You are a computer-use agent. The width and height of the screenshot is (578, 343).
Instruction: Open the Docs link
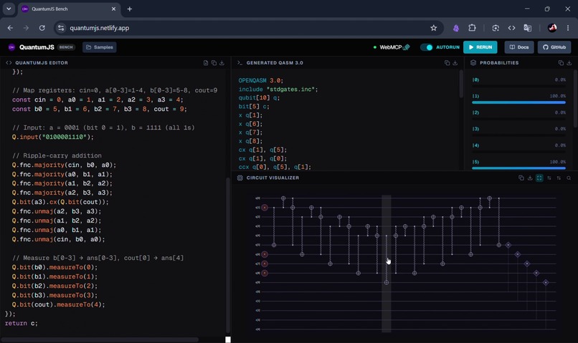519,47
